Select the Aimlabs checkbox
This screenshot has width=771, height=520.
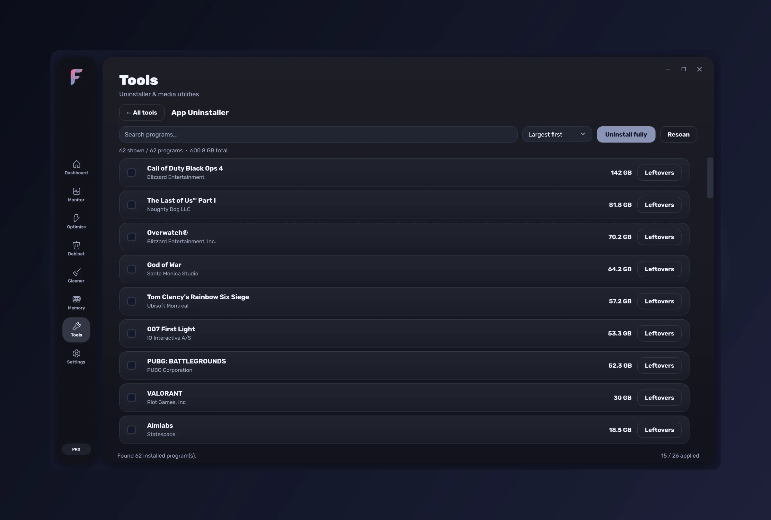(x=132, y=430)
